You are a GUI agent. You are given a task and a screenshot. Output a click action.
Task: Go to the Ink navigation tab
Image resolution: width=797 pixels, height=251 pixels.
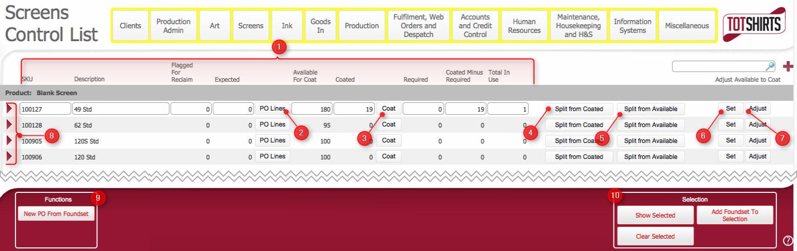[x=287, y=26]
